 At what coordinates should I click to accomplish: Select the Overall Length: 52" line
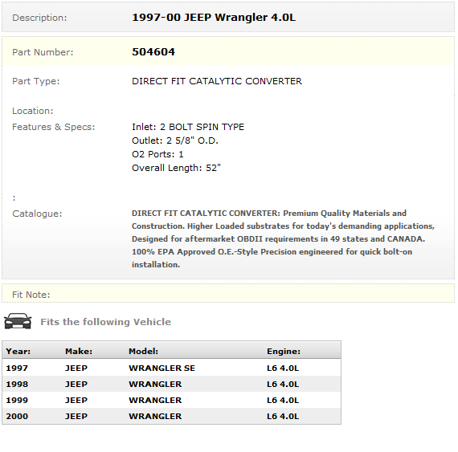176,168
